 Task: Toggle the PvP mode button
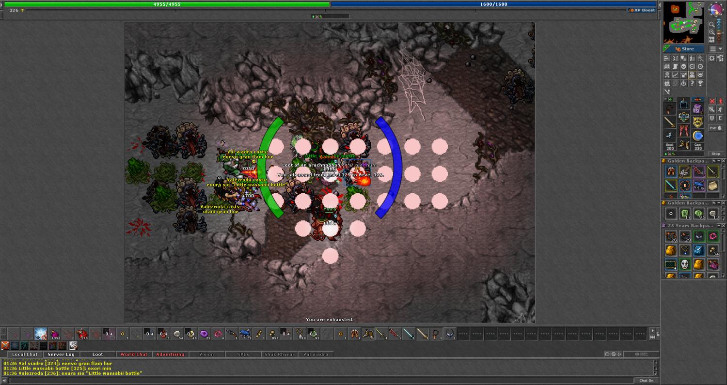click(716, 128)
